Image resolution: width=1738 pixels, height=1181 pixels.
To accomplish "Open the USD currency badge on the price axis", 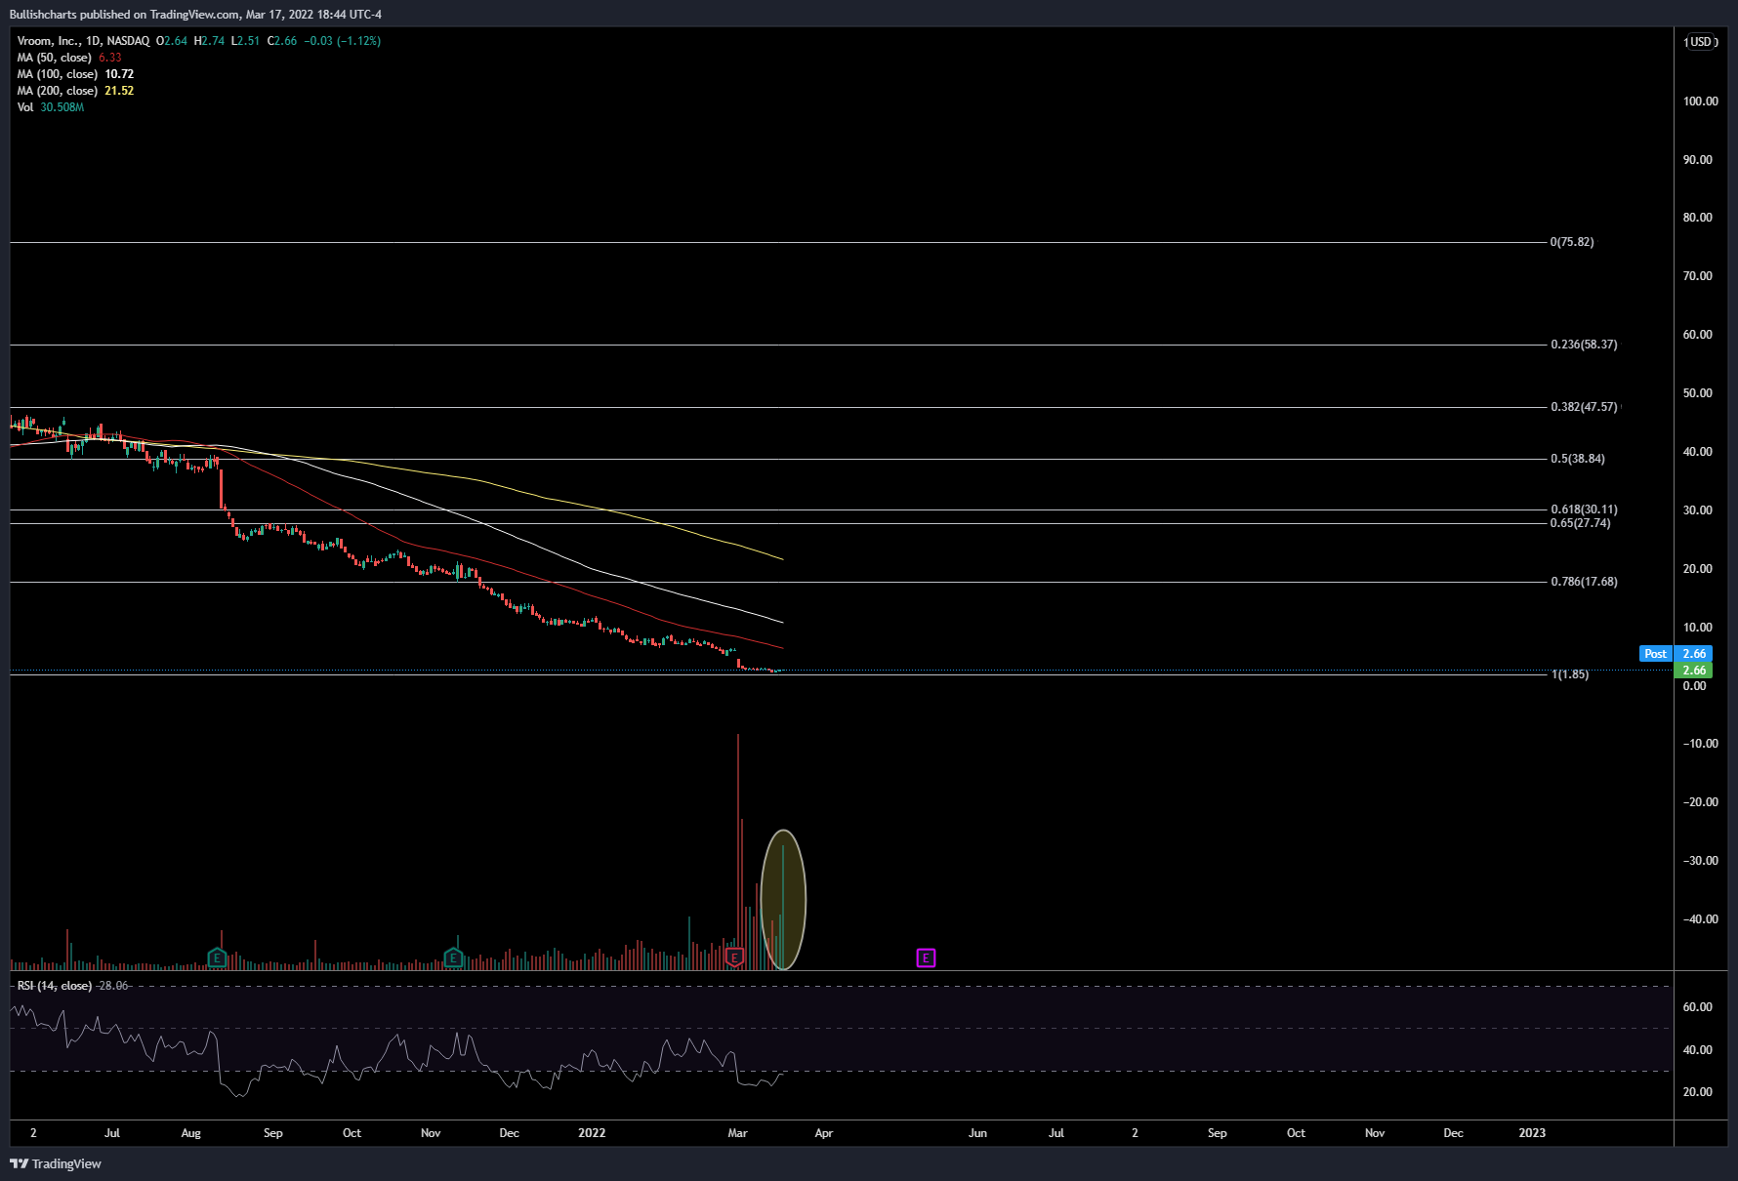I will pos(1701,42).
